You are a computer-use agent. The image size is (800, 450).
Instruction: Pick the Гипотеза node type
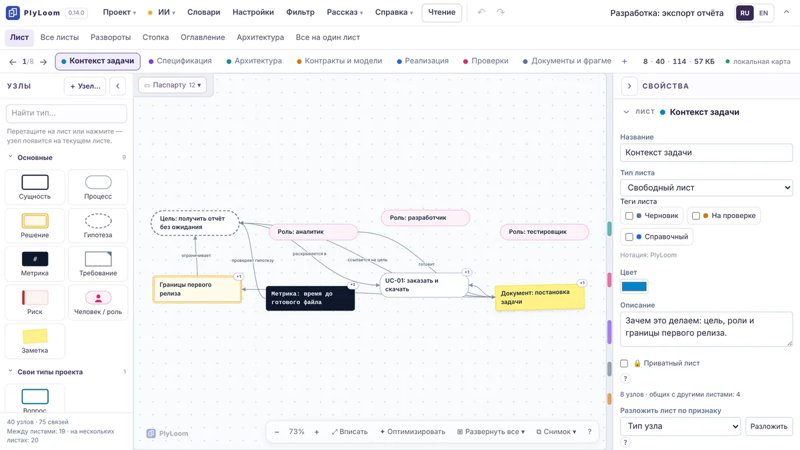pyautogui.click(x=98, y=225)
